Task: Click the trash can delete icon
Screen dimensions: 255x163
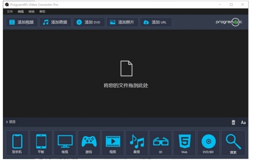Action: pyautogui.click(x=233, y=122)
